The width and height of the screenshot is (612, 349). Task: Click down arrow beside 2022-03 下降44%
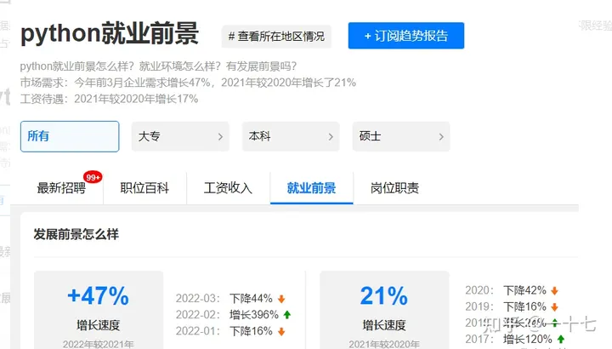[x=281, y=299]
